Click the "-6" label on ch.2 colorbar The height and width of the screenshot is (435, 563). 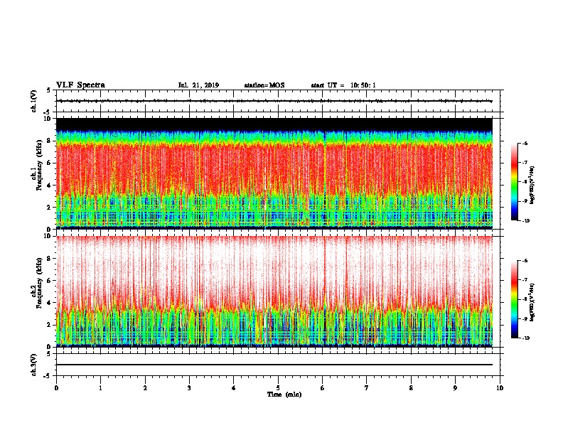pyautogui.click(x=525, y=261)
